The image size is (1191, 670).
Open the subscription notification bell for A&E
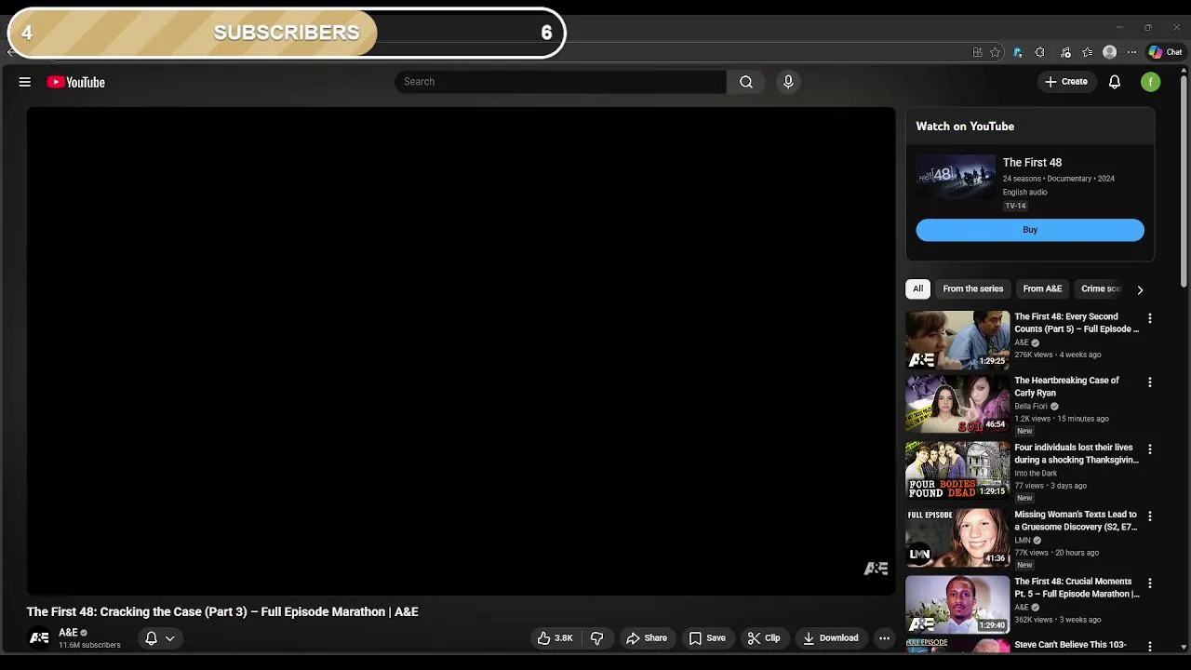(x=151, y=638)
